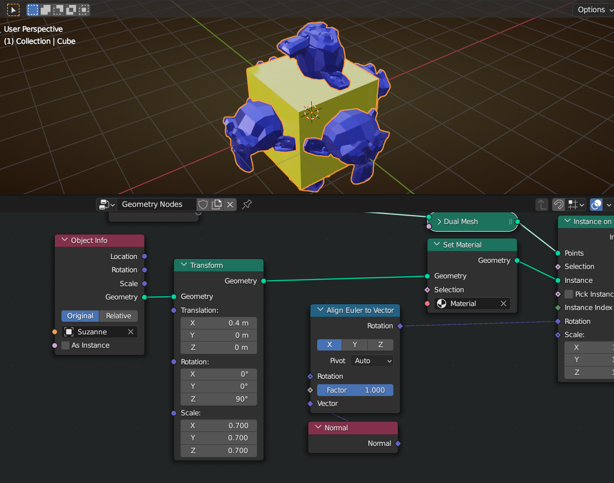This screenshot has height=483, width=614.
Task: Open the Pivot dropdown set to Auto
Action: coord(372,360)
